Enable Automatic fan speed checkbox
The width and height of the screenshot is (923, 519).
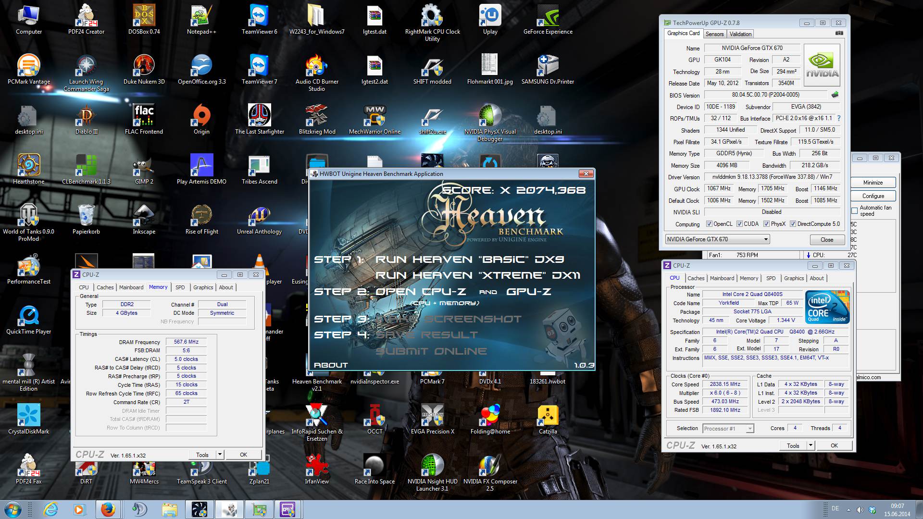[854, 210]
